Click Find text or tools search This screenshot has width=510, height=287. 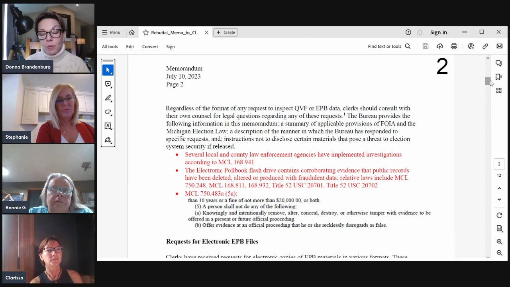coord(389,46)
